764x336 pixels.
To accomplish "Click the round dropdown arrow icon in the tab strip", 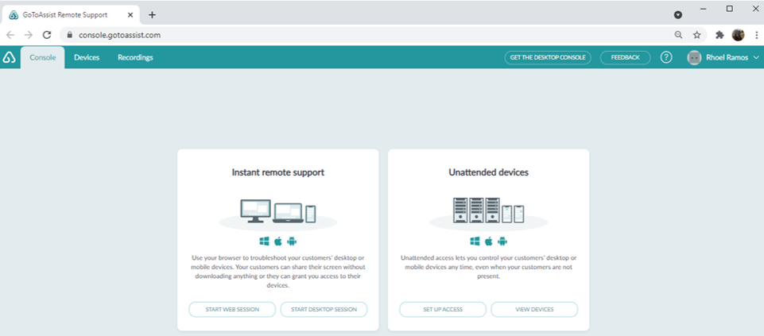I will [678, 15].
